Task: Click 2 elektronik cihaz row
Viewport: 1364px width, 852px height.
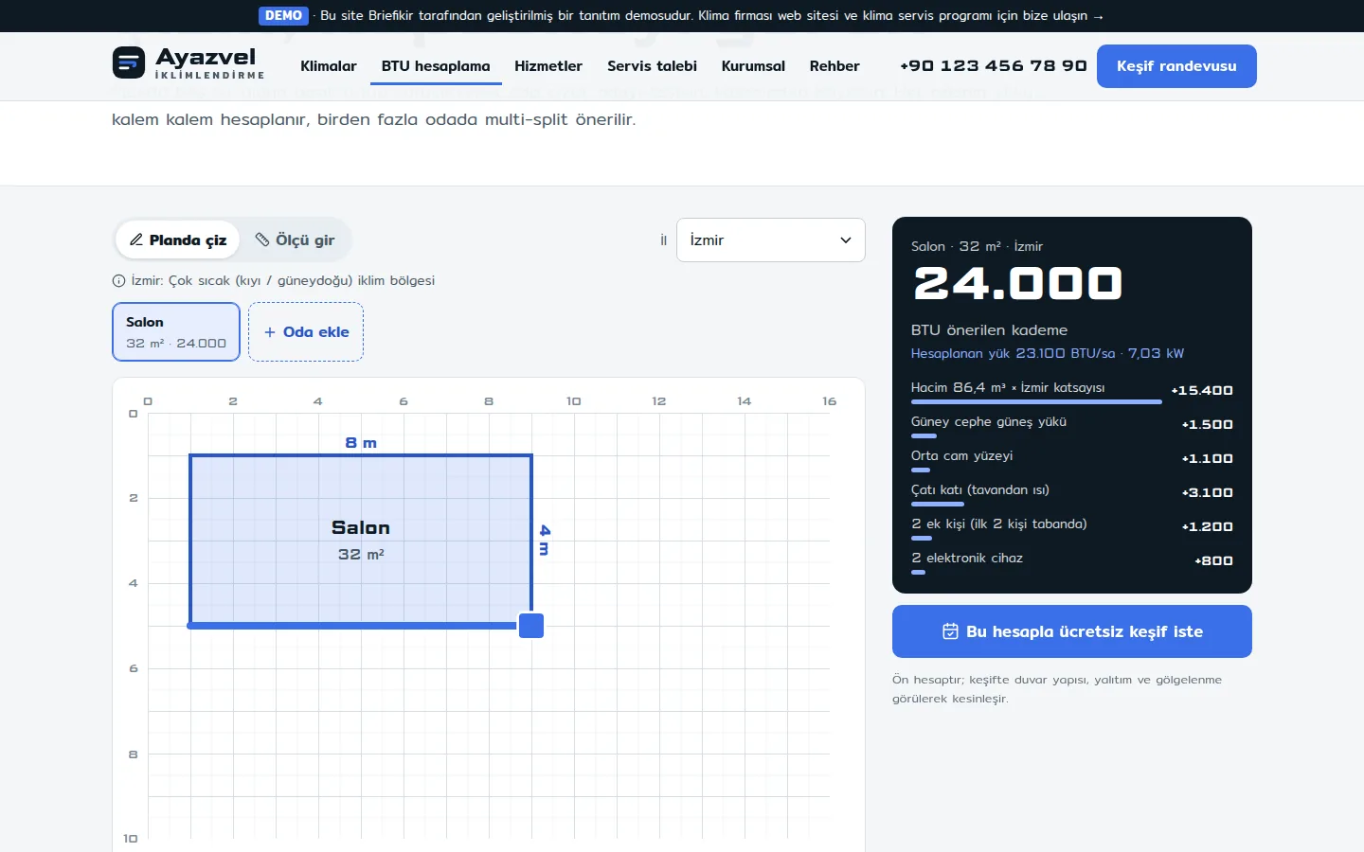Action: (x=1072, y=561)
